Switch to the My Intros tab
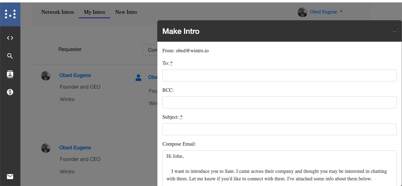This screenshot has height=186, width=402. 95,12
